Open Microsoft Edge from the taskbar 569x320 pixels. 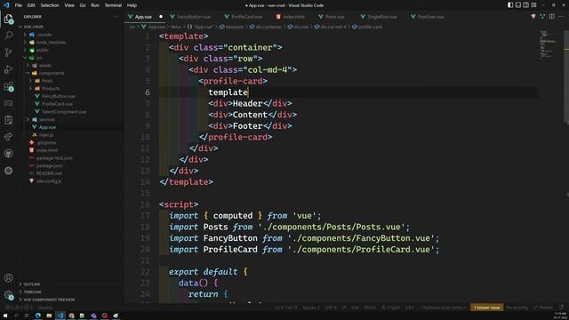point(37,316)
